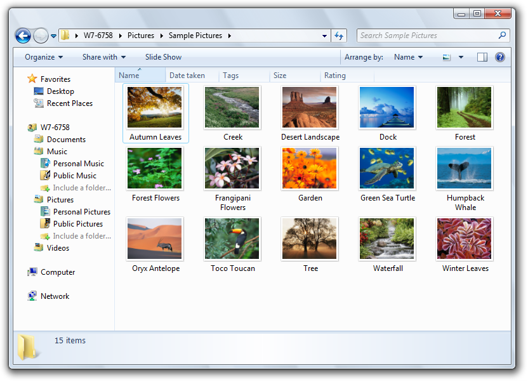The width and height of the screenshot is (528, 382).
Task: Expand the Share with dropdown
Action: tap(104, 57)
